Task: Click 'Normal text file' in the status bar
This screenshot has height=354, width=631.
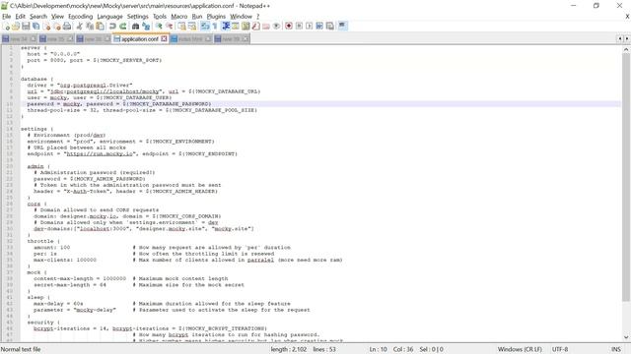Action: [x=21, y=350]
